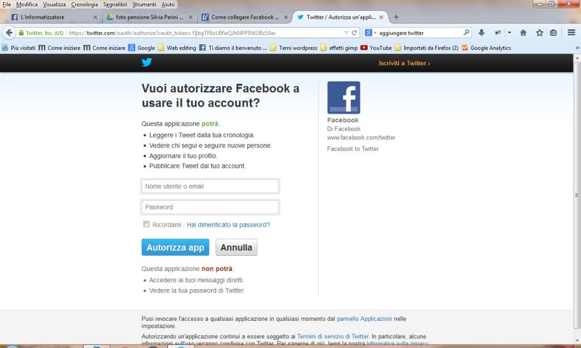This screenshot has height=348, width=581.
Task: Bookmark this page with the star icon
Action: click(540, 32)
